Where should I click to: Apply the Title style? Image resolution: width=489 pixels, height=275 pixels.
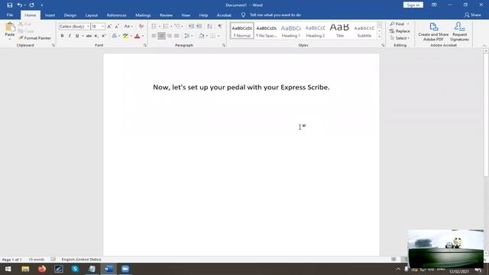coord(339,31)
